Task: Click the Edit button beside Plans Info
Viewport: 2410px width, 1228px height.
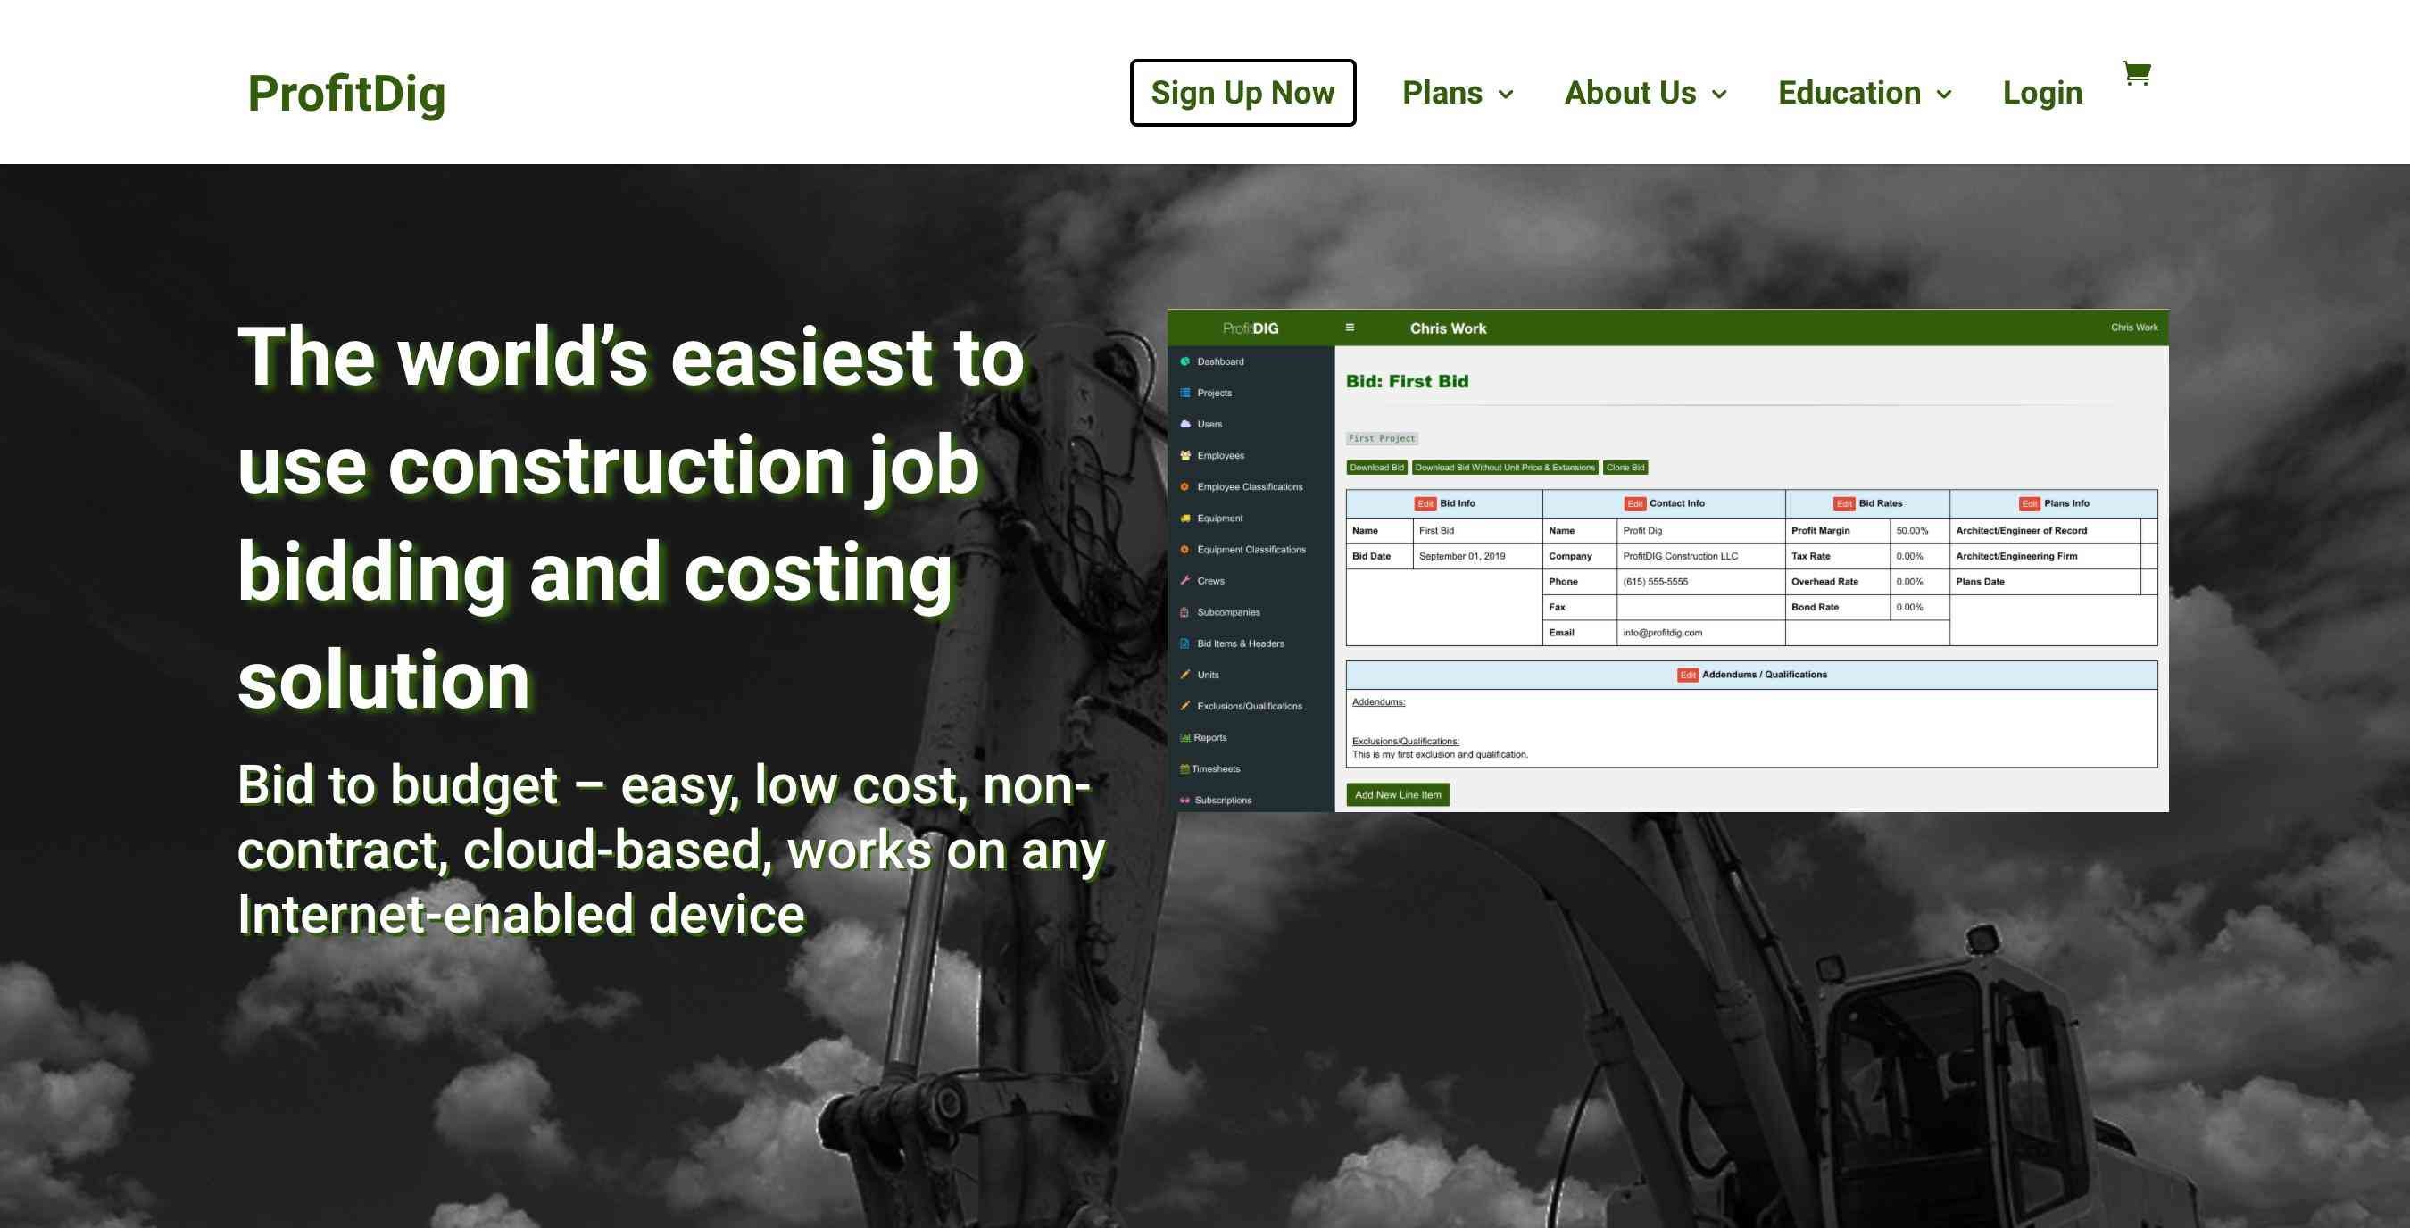Action: [2029, 503]
